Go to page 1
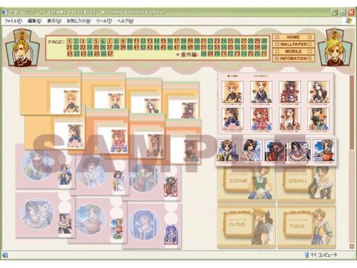 pos(69,41)
